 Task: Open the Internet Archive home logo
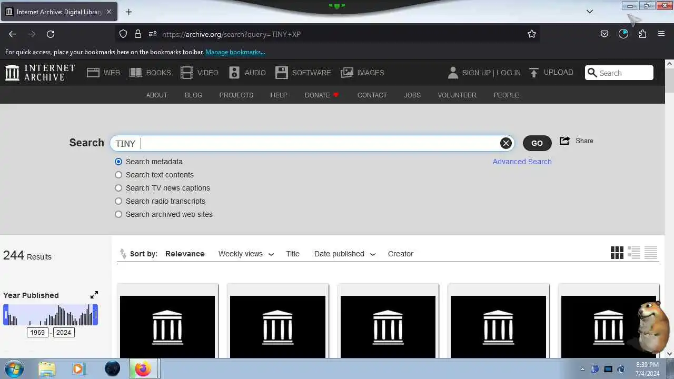(40, 73)
